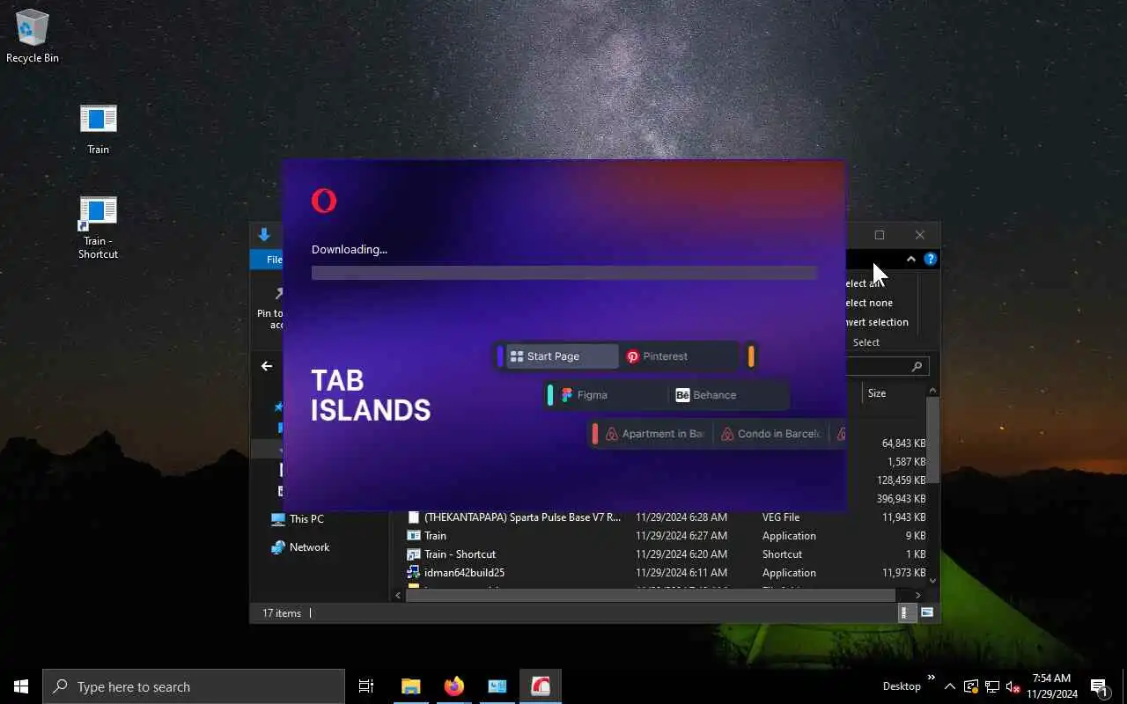Open the Recycle Bin desktop icon
The image size is (1127, 704).
33,36
